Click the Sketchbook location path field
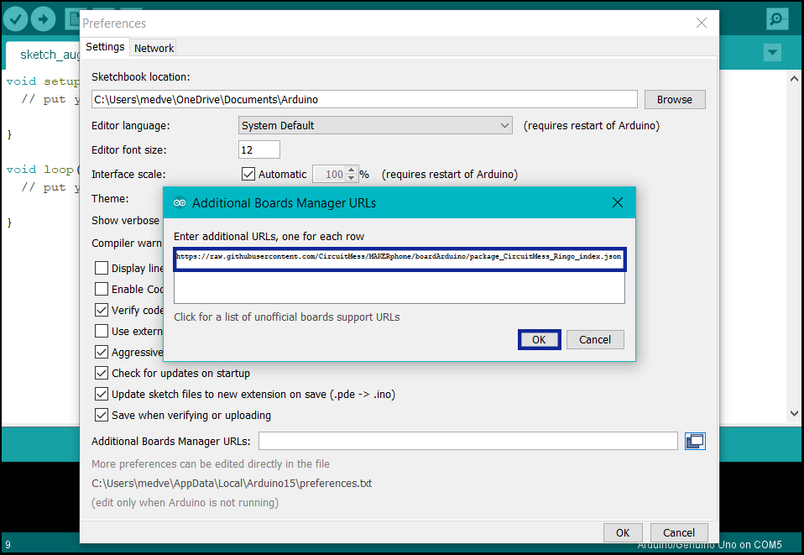 click(x=364, y=100)
